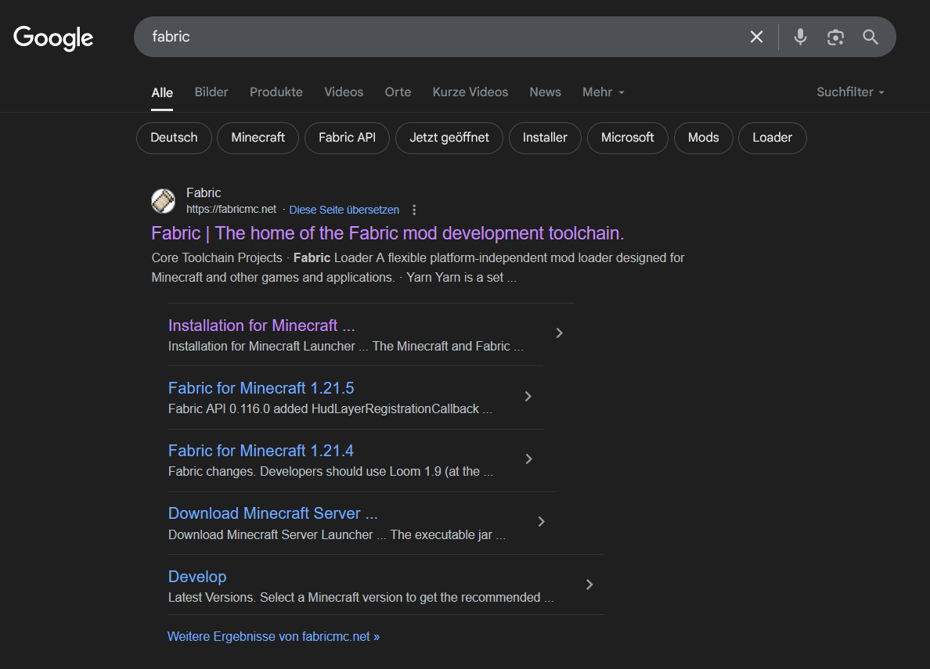Screen dimensions: 930x669
Task: Open the Produkte tab
Action: click(276, 92)
